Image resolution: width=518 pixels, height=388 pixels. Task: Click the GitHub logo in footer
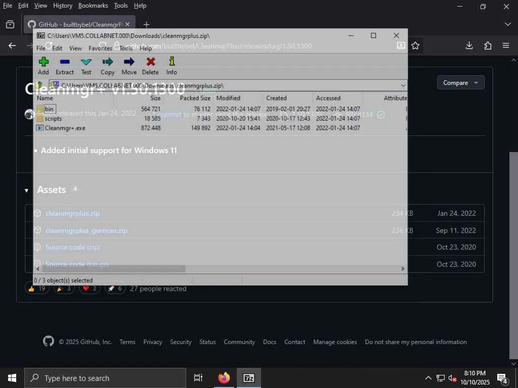pyautogui.click(x=49, y=341)
